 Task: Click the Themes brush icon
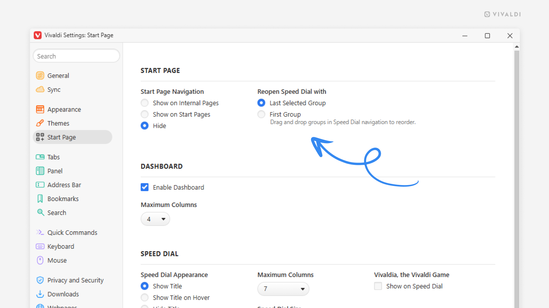(40, 123)
